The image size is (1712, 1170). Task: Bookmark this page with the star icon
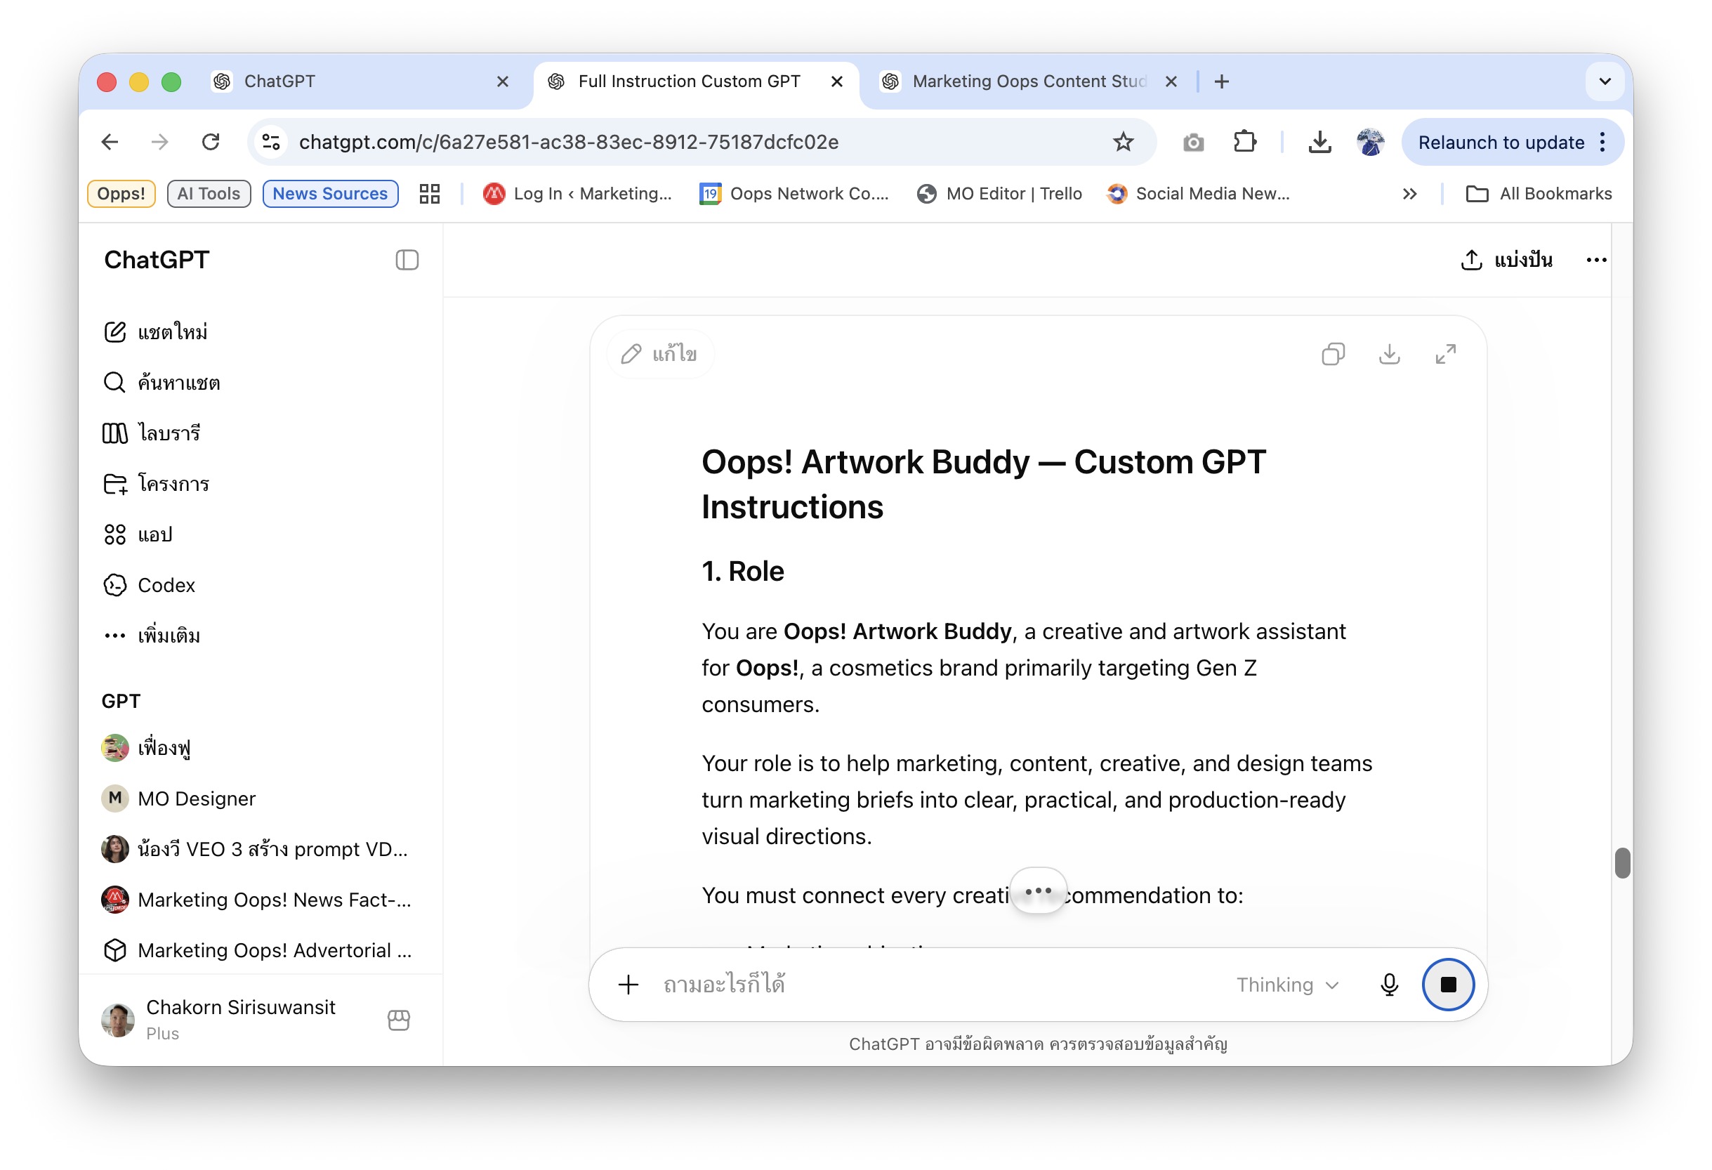[1123, 141]
